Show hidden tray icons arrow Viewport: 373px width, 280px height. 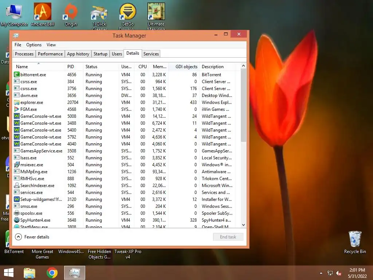(321, 273)
